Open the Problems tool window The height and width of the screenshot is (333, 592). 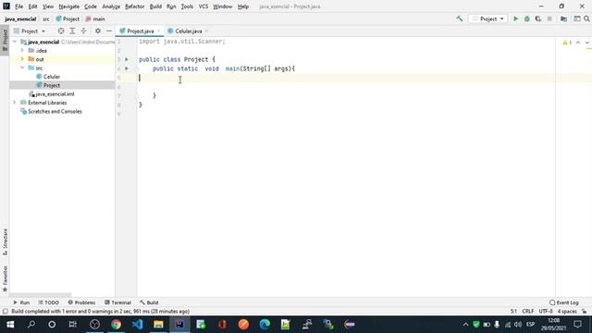click(x=81, y=302)
